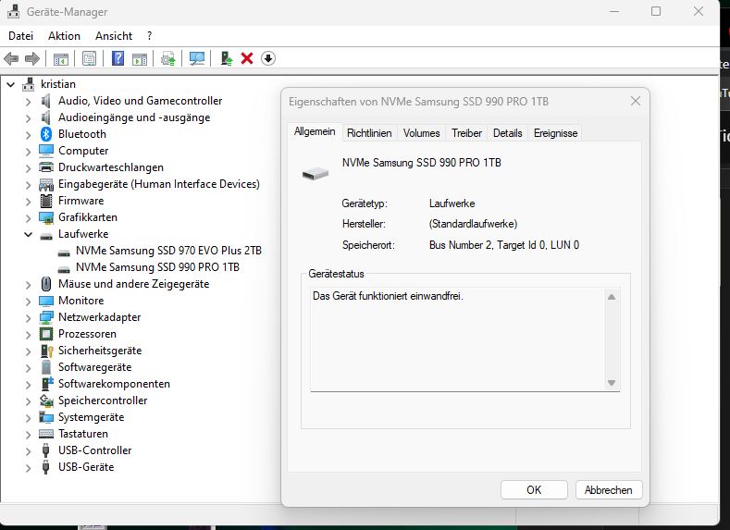This screenshot has width=730, height=530.
Task: Click the circular down-arrow toolbar icon
Action: (268, 58)
